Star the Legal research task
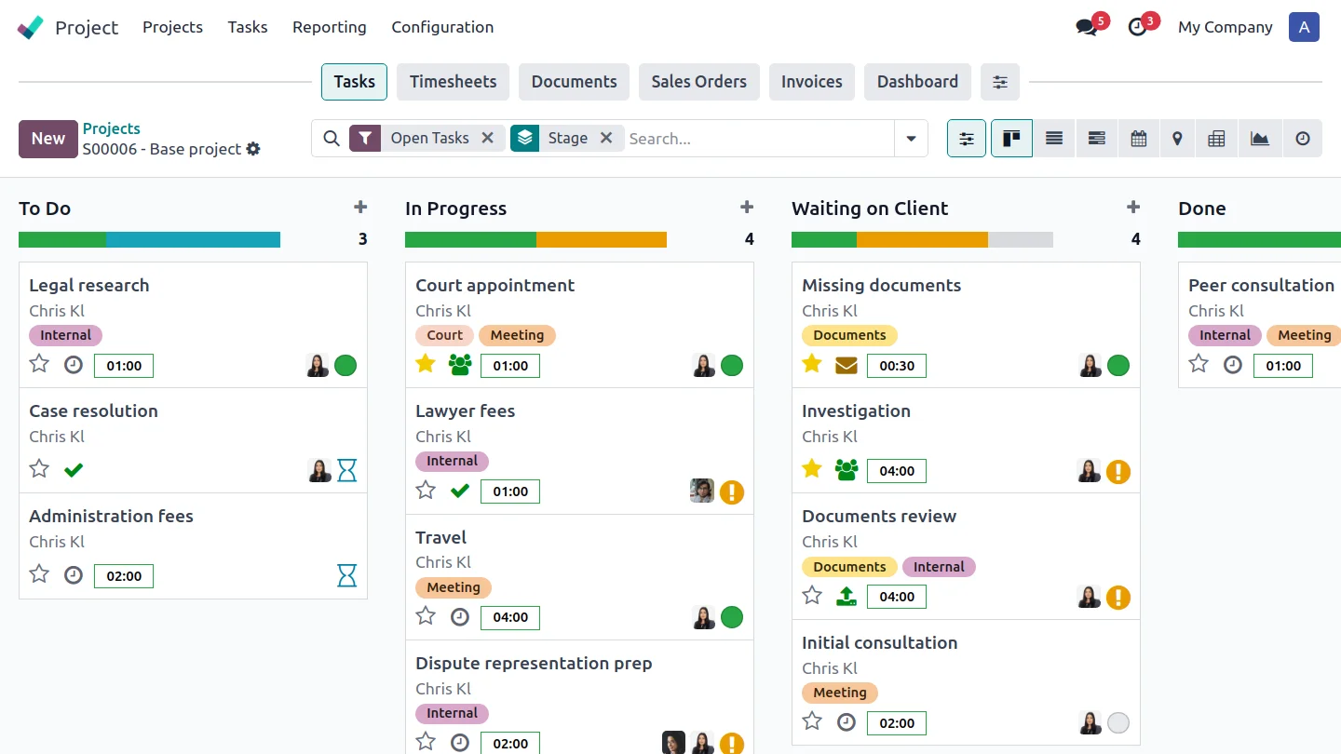The image size is (1341, 754). coord(39,364)
